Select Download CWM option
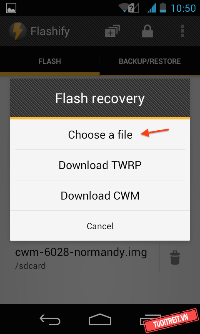Image resolution: width=200 pixels, height=334 pixels. coord(100,195)
